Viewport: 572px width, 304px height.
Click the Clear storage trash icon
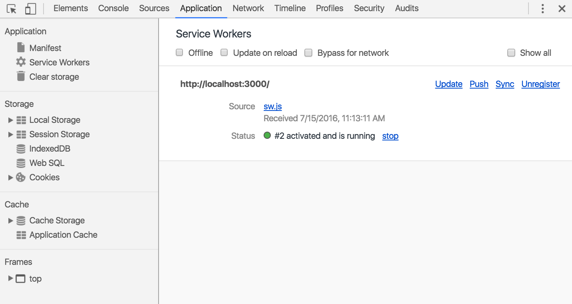(21, 76)
